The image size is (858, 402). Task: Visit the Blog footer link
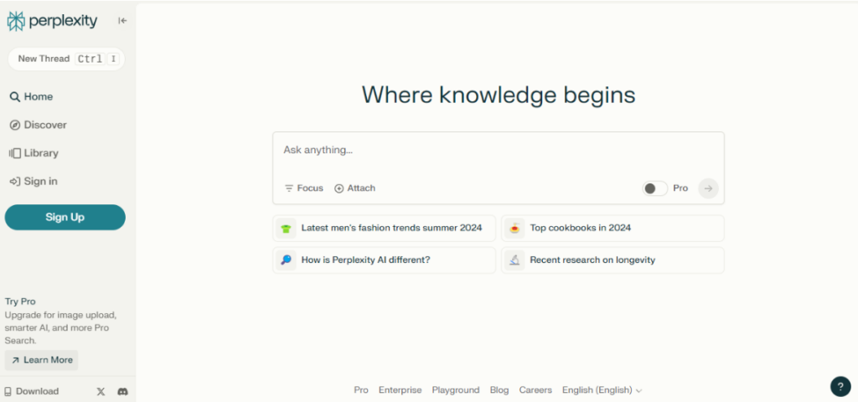point(499,390)
